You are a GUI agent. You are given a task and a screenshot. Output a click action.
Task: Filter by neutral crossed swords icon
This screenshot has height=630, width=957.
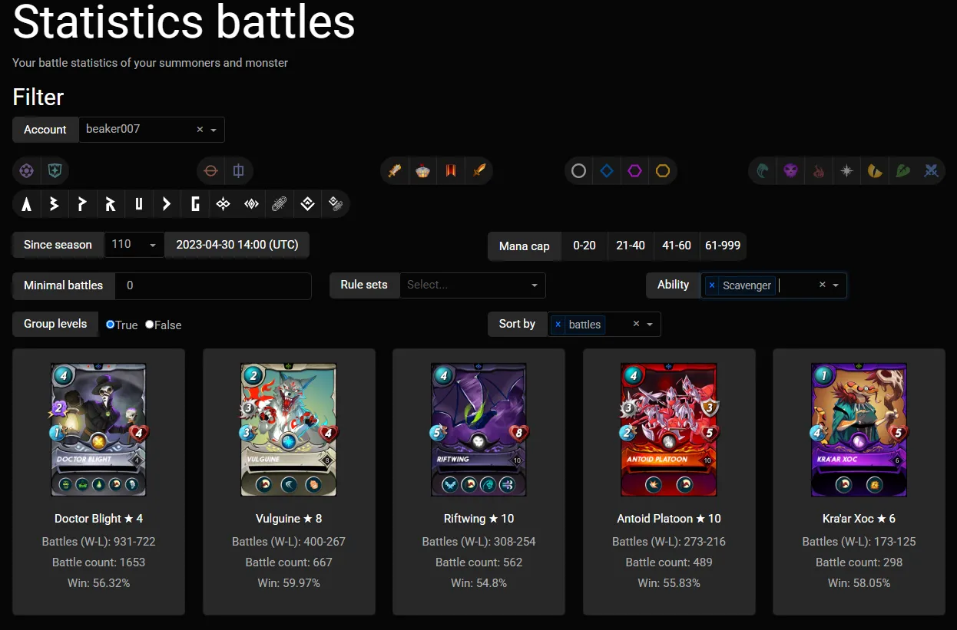[x=931, y=170]
